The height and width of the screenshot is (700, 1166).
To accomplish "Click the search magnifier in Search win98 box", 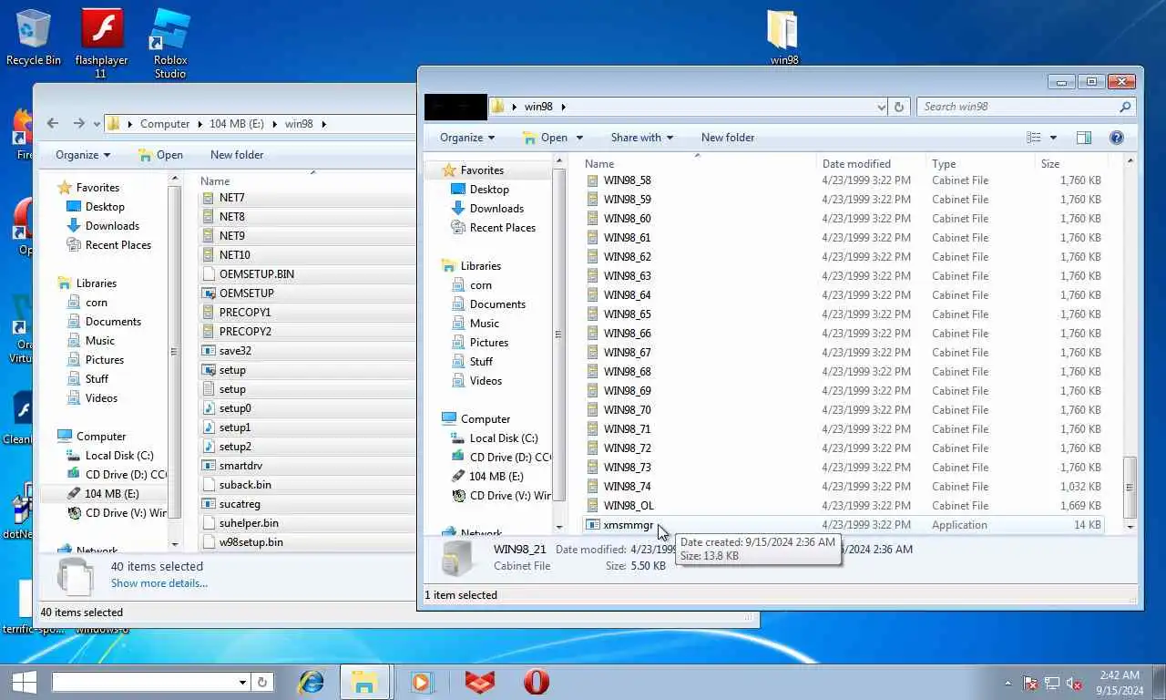I will pos(1125,107).
